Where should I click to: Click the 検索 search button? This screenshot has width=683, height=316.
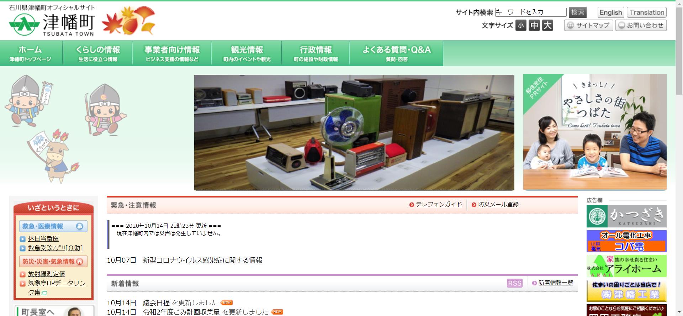(577, 12)
